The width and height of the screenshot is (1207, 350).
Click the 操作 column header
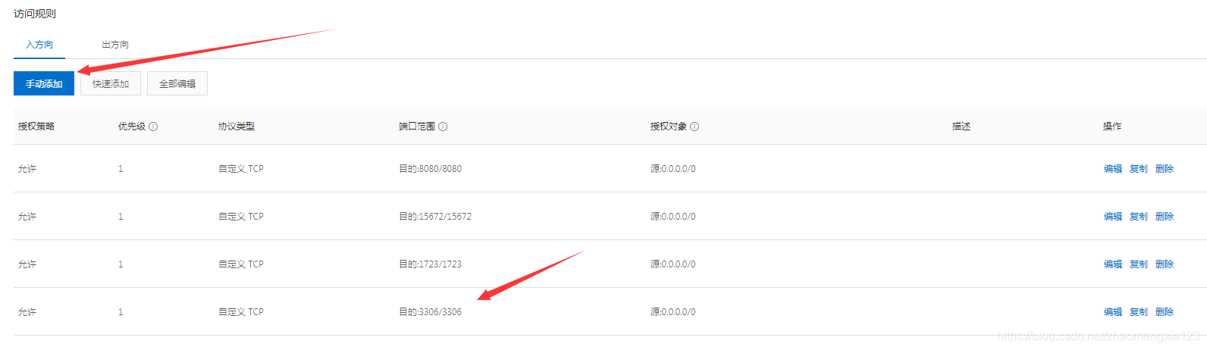click(x=1112, y=127)
